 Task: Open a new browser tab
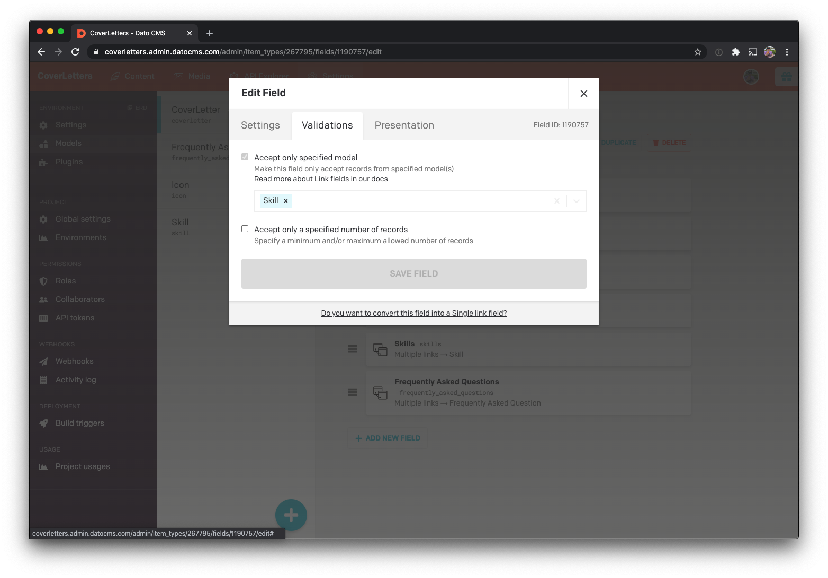click(x=210, y=33)
